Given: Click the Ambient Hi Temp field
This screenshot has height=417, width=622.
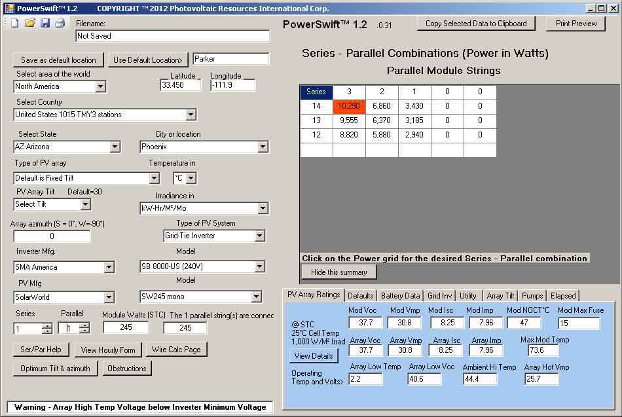Looking at the screenshot, I should coord(480,379).
